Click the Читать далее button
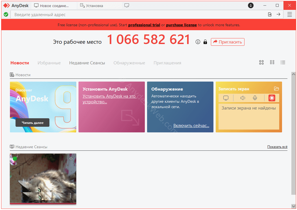Viewport: 297px width, 210px height. [32, 123]
